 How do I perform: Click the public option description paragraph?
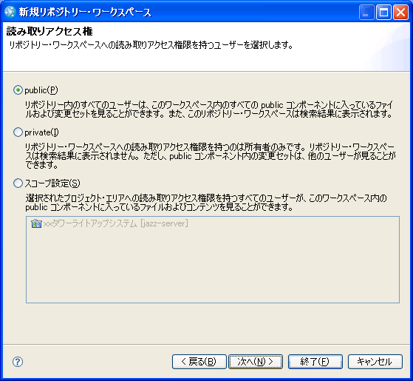[209, 109]
